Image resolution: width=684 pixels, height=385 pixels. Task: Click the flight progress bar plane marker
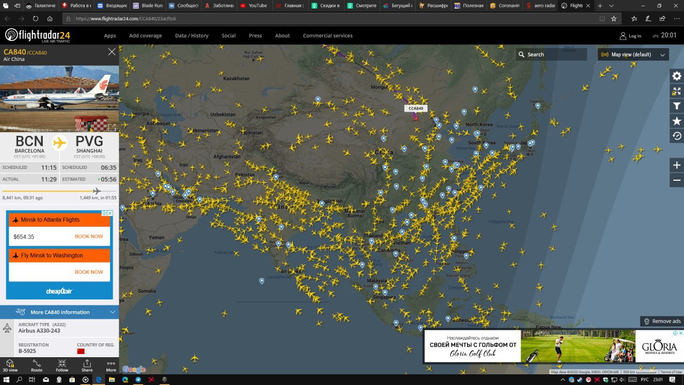pyautogui.click(x=97, y=191)
